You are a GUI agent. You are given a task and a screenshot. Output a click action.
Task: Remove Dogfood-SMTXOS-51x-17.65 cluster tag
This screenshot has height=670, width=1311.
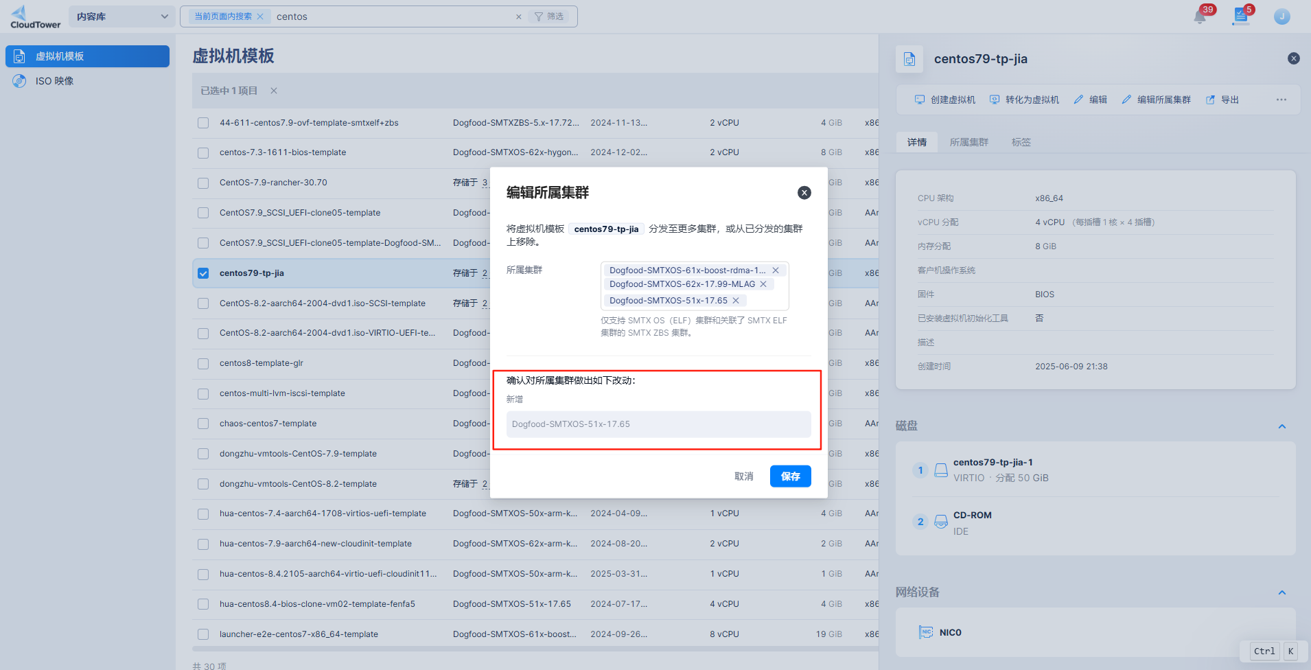point(736,301)
